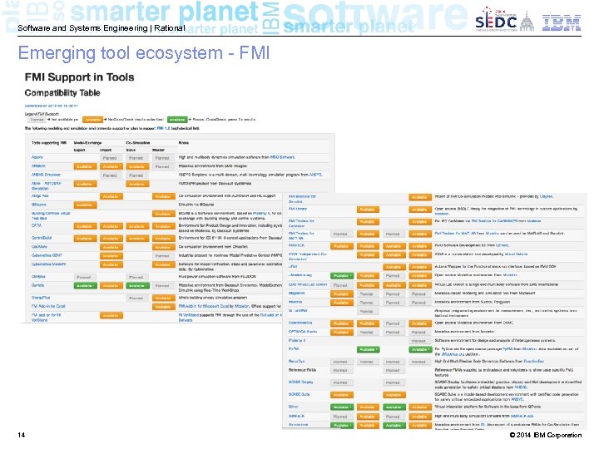Open the ControlBuild tool link

pyautogui.click(x=42, y=238)
